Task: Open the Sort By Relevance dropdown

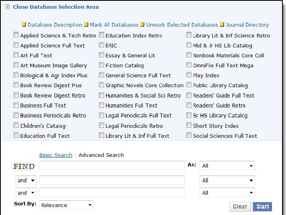Action: pos(66,205)
